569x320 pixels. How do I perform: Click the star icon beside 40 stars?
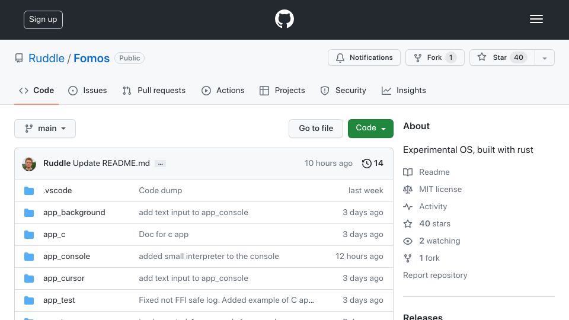click(408, 224)
